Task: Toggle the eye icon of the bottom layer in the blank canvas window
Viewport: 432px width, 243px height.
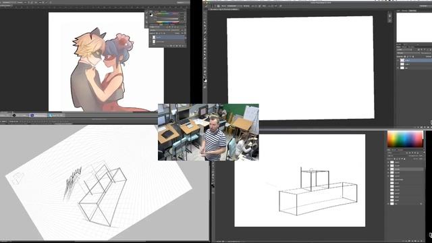Action: pos(398,68)
